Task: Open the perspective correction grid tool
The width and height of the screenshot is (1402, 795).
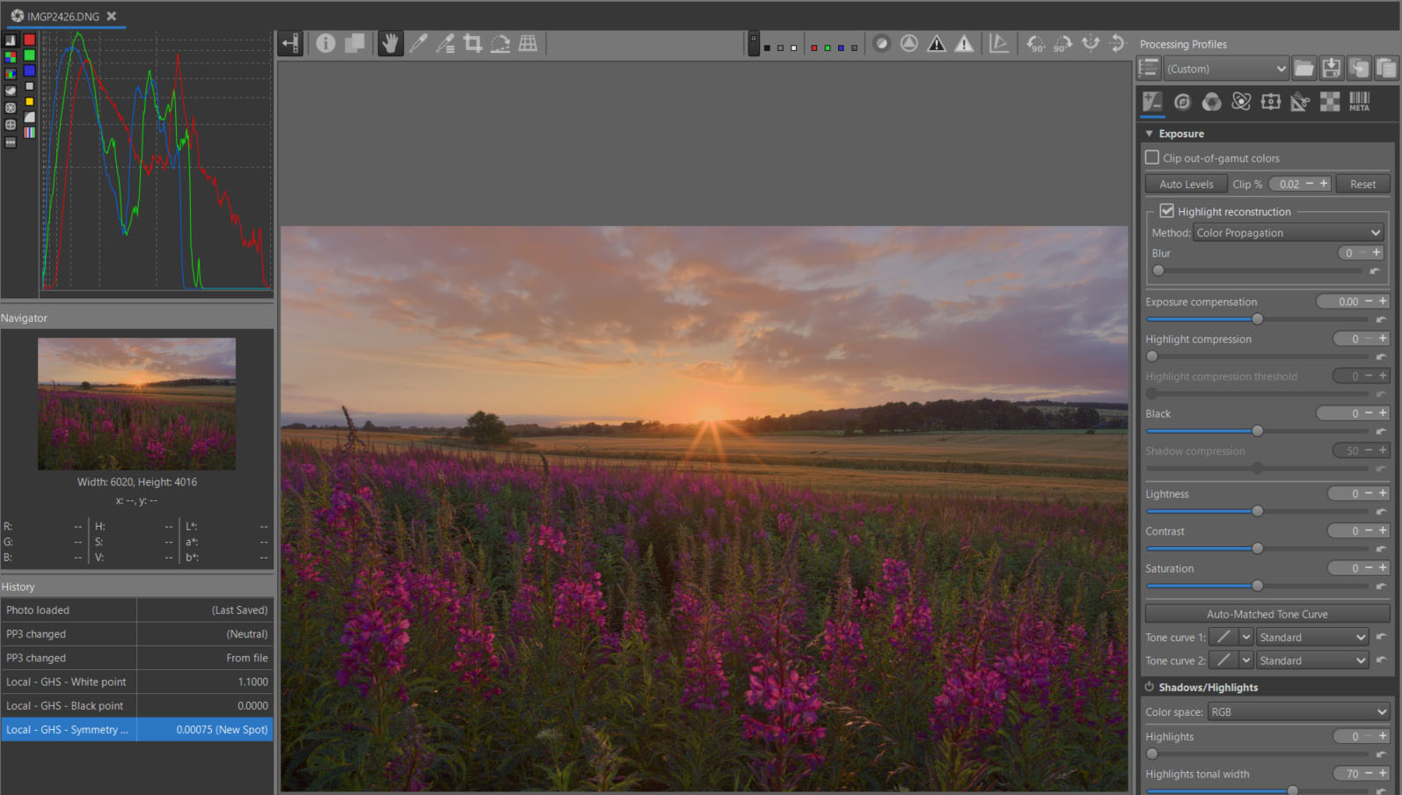Action: click(528, 43)
